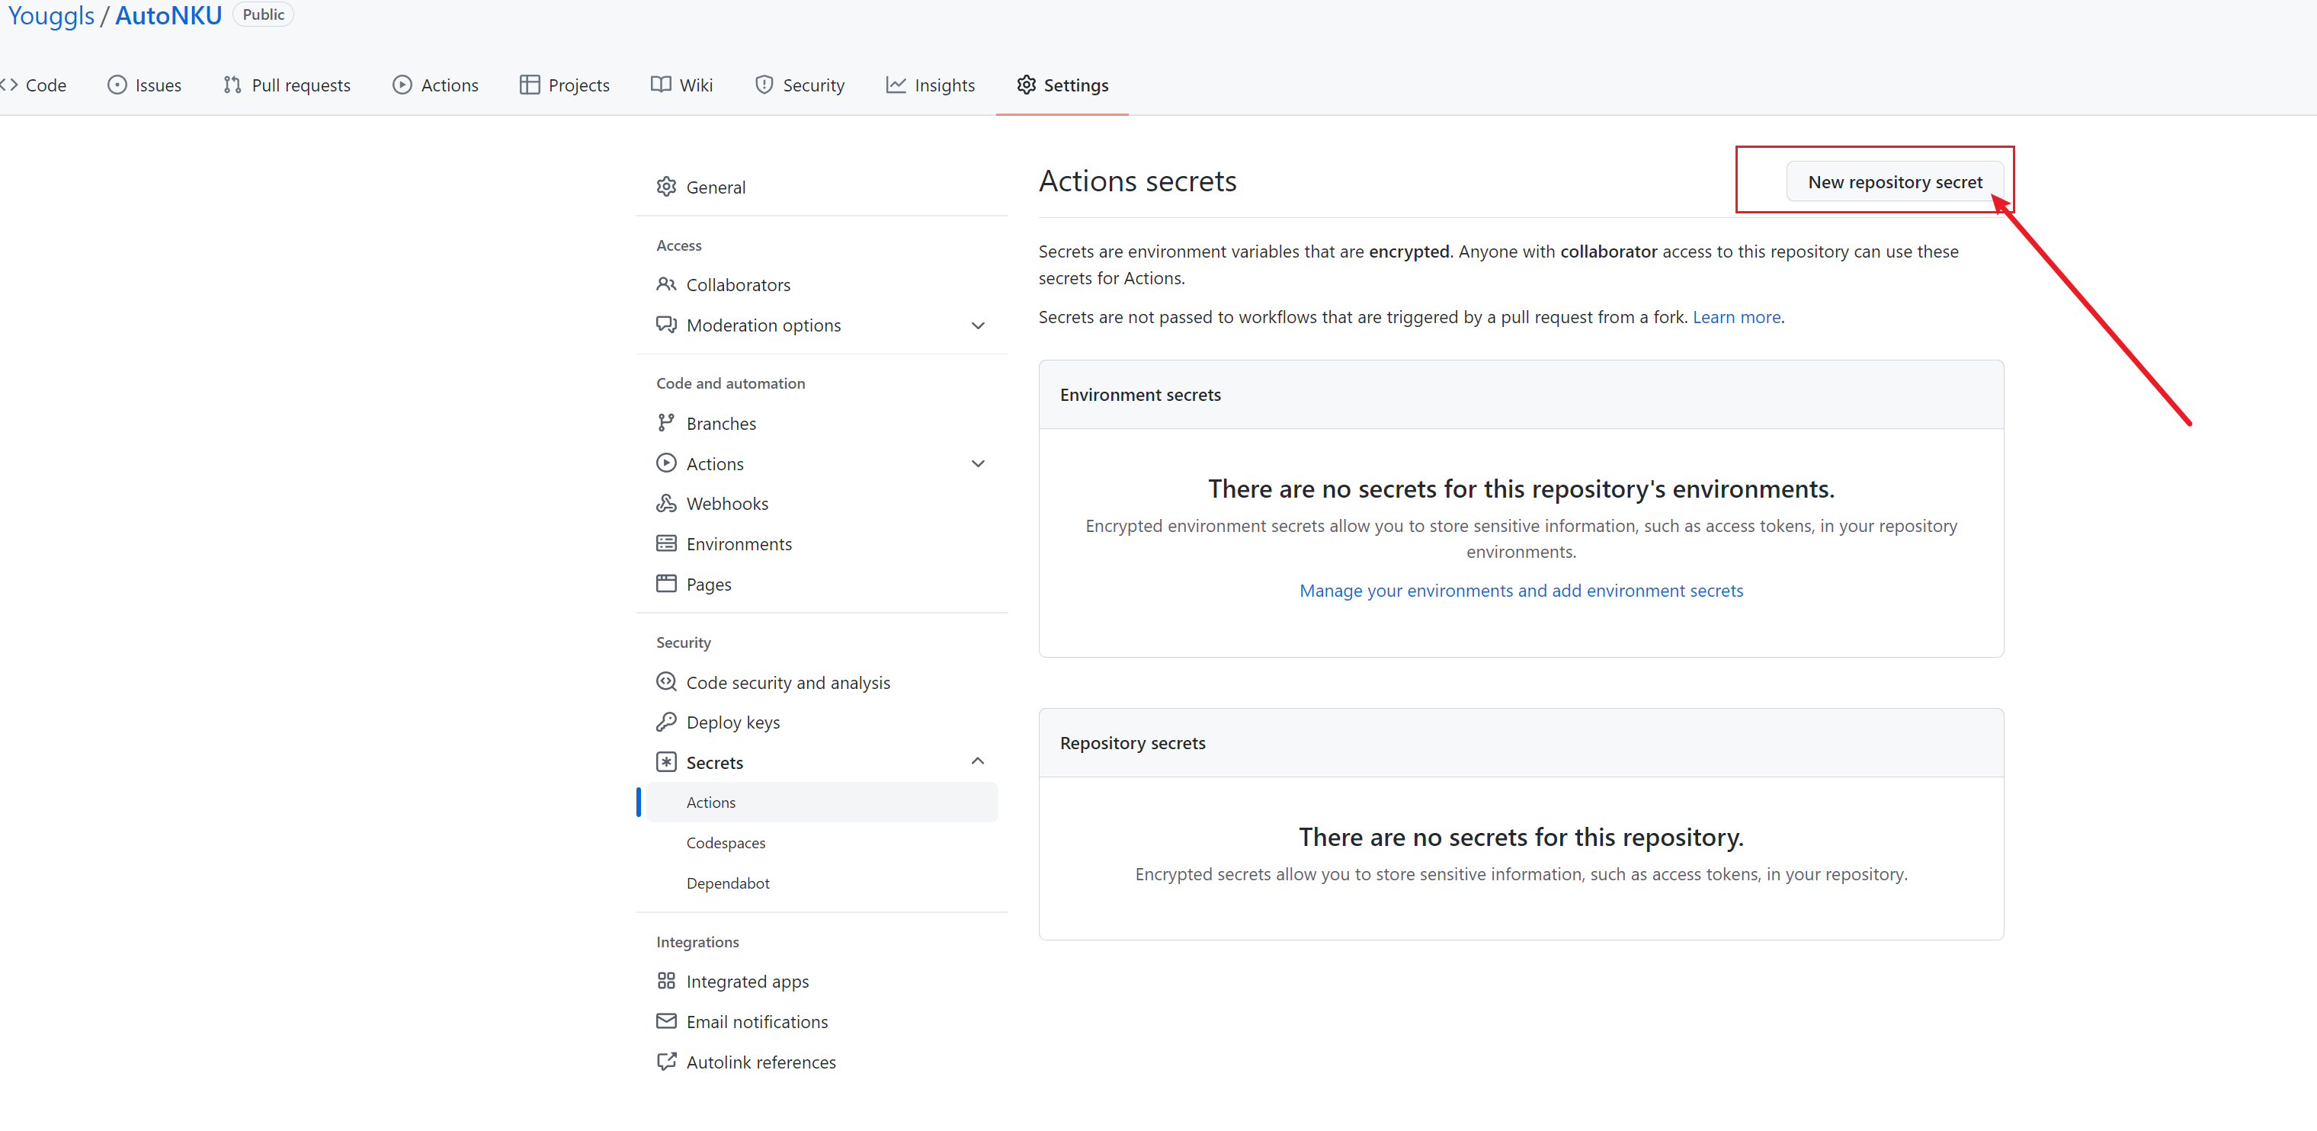2317x1131 pixels.
Task: Select Dependabot under Secrets
Action: click(727, 883)
